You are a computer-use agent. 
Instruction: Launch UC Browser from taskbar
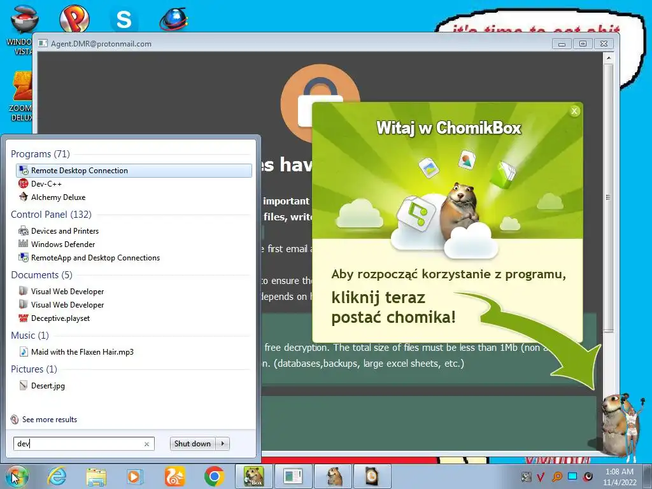[x=174, y=476]
